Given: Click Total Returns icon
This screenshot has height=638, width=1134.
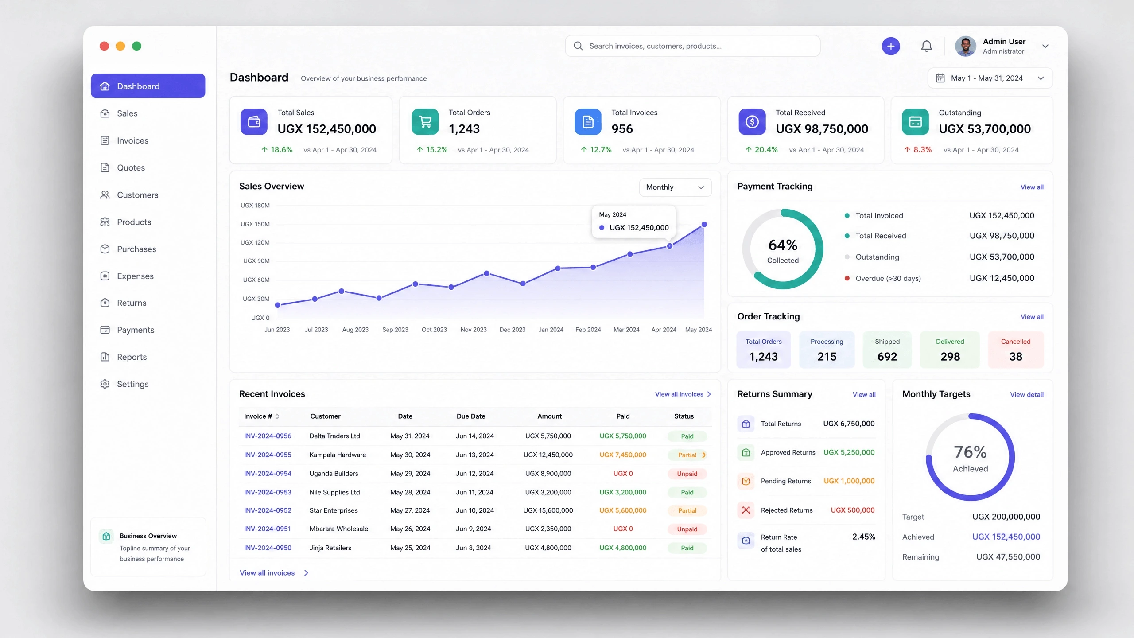Looking at the screenshot, I should (746, 424).
